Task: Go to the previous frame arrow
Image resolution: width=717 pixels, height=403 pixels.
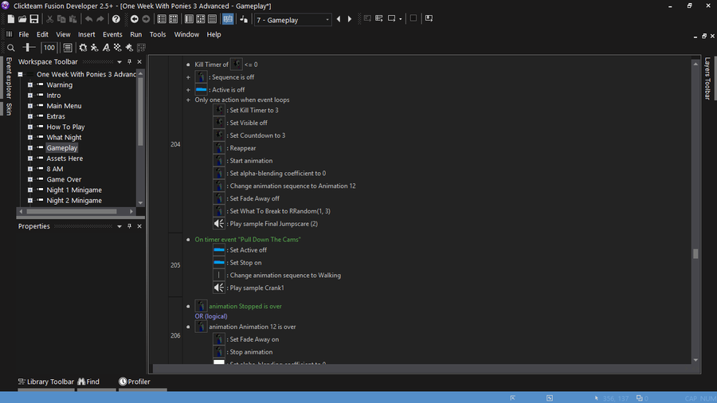Action: pyautogui.click(x=339, y=19)
